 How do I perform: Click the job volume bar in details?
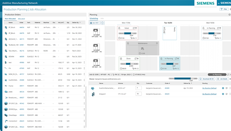point(183,79)
